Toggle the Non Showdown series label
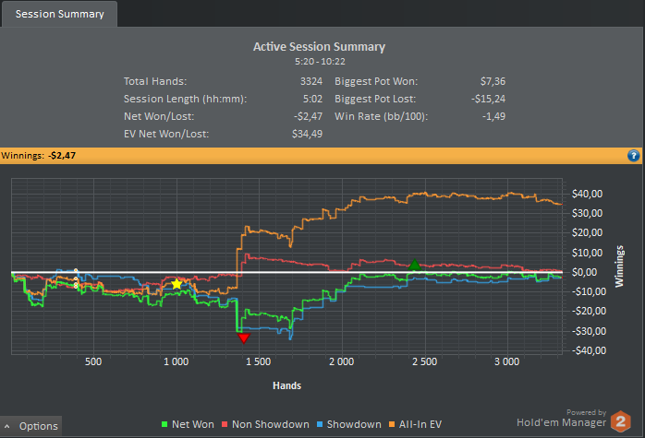This screenshot has width=645, height=438. coord(270,424)
